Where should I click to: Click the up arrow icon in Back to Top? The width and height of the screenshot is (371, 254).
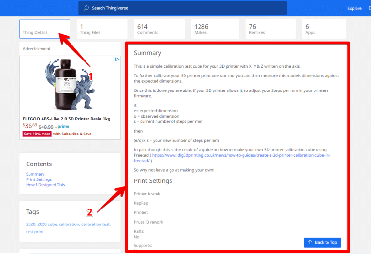(x=310, y=242)
